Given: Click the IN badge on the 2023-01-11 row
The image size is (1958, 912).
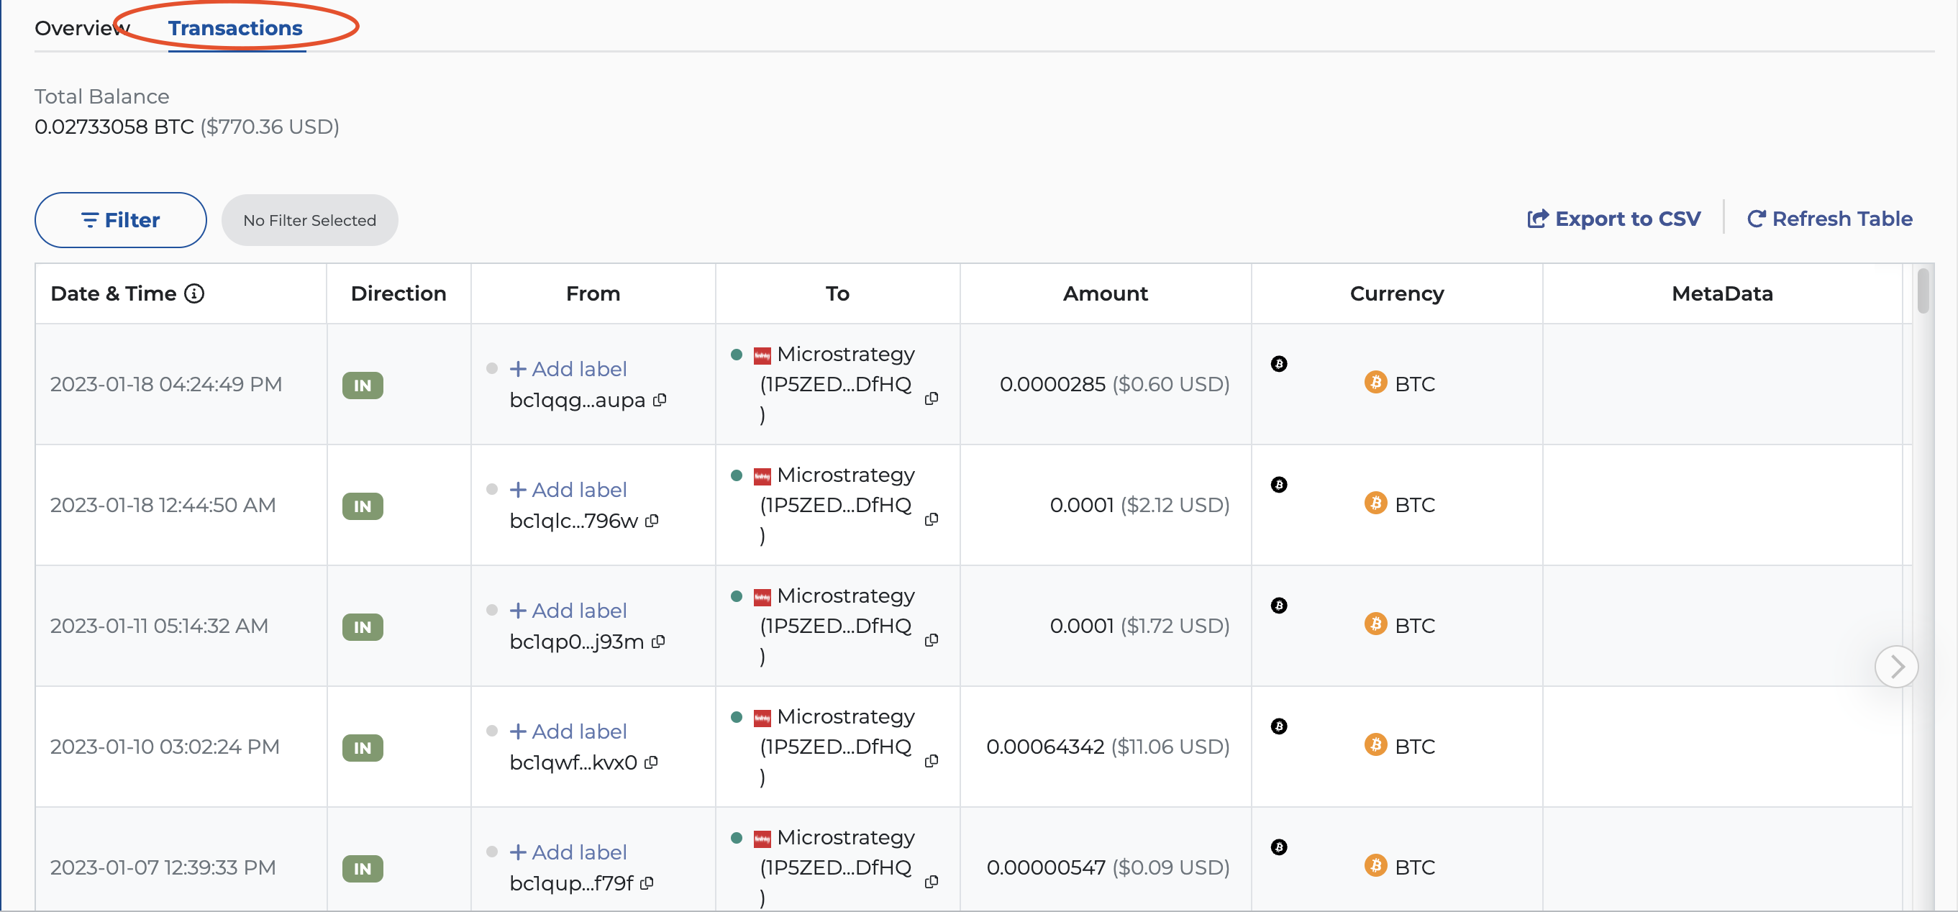Looking at the screenshot, I should (x=363, y=627).
